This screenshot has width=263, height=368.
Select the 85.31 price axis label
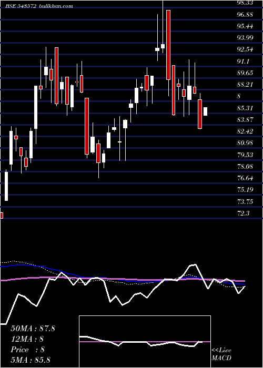point(245,108)
